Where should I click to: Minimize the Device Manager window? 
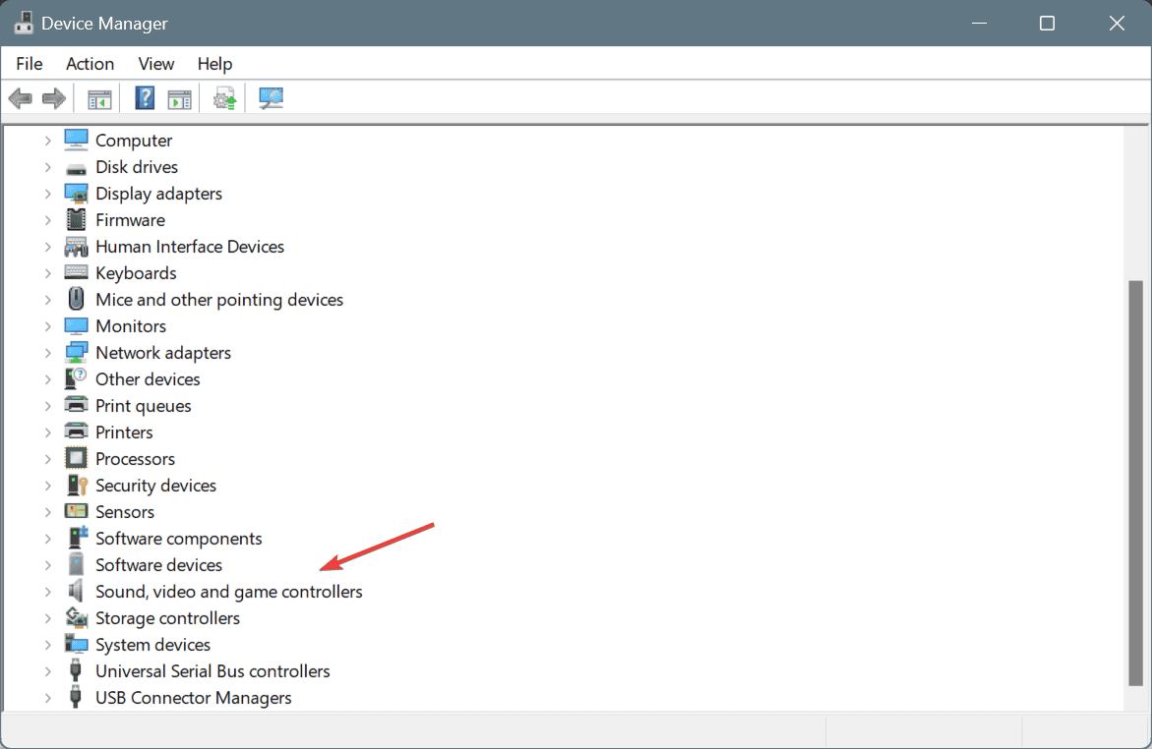(x=979, y=24)
